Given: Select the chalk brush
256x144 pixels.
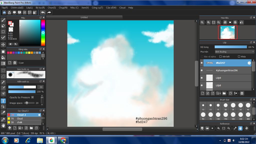Looking at the screenshot, I should 24,122.
